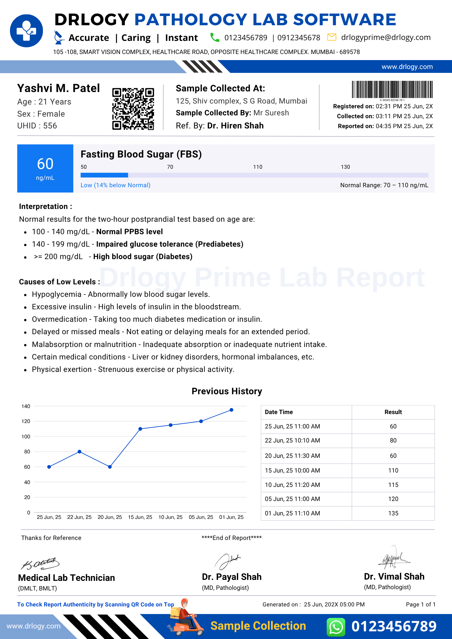Viewport: 452px width, 639px height.
Task: Click Sample Collected By: Mr Suresh
Action: click(x=232, y=113)
